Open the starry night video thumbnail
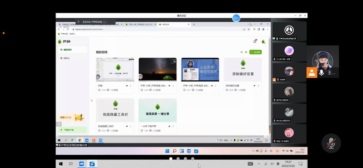 coord(158,70)
